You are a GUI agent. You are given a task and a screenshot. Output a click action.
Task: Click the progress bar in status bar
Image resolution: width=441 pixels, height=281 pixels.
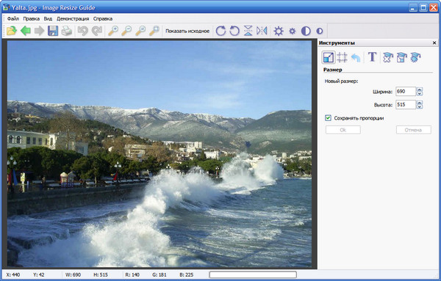pos(253,274)
